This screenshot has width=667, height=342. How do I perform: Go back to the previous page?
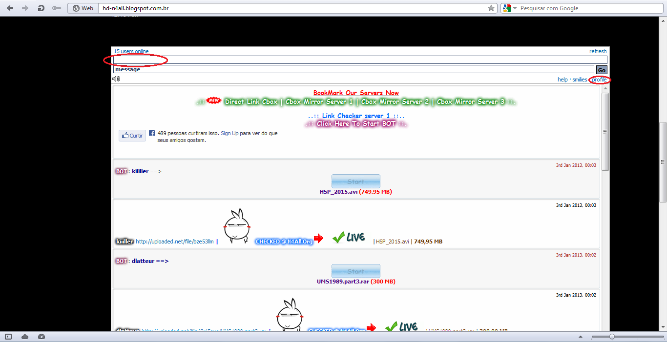click(x=10, y=8)
